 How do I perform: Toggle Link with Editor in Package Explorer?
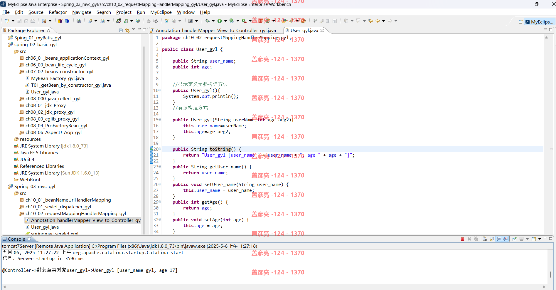coord(127,30)
